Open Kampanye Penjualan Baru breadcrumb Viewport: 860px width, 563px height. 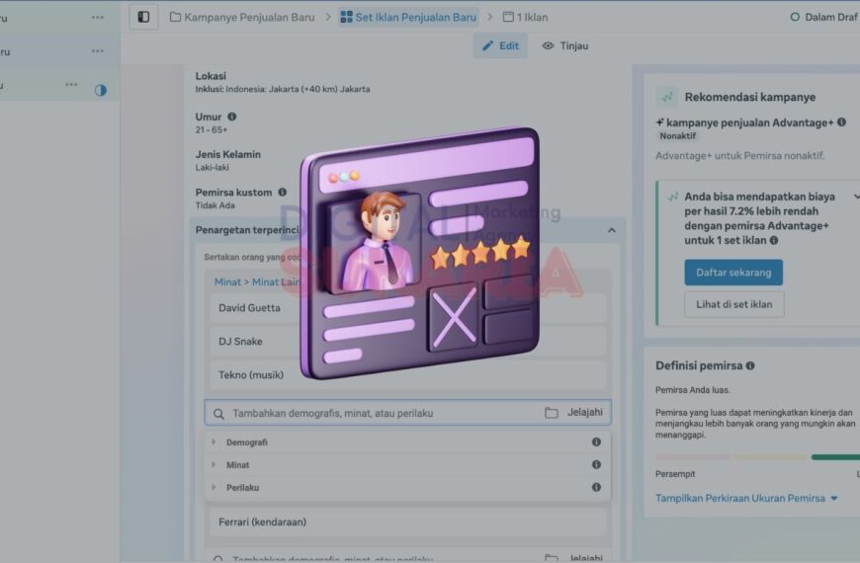242,17
